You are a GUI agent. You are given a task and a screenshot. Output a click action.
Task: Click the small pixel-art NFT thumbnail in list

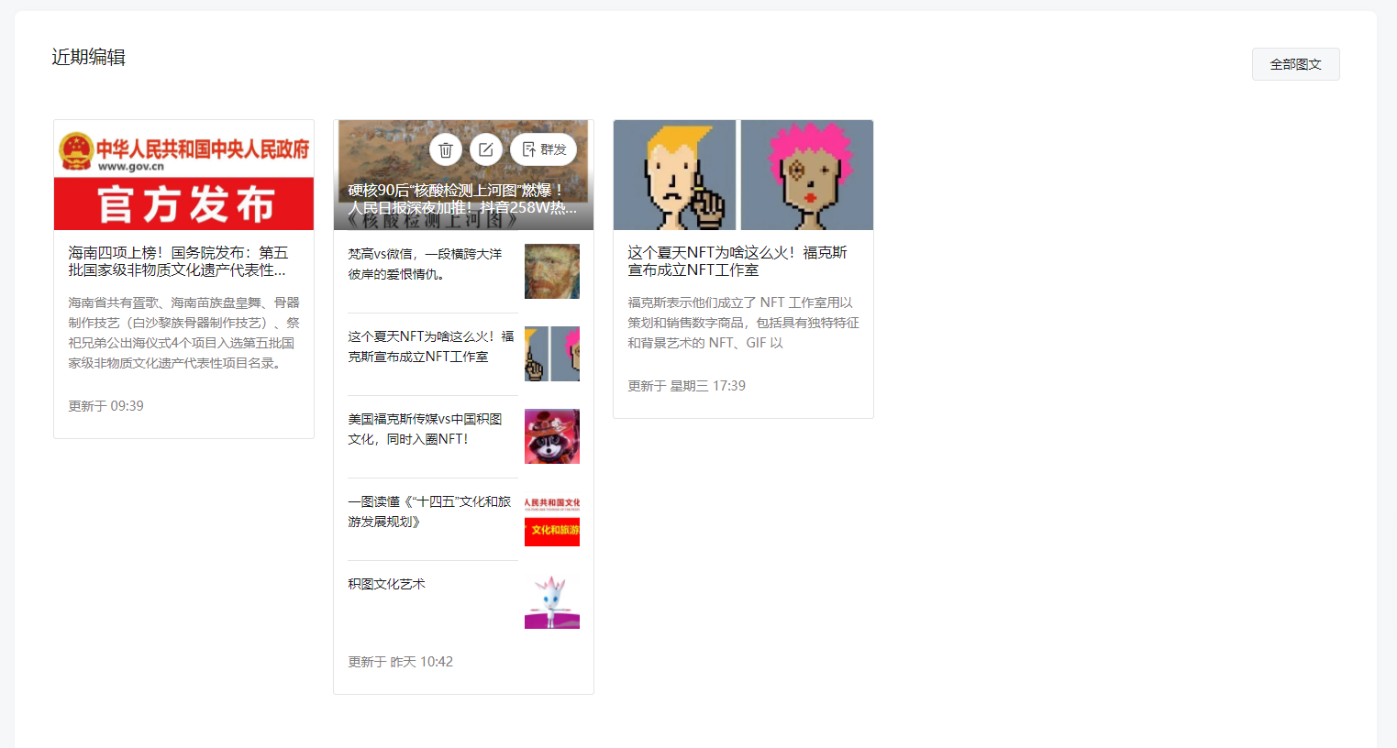click(552, 354)
